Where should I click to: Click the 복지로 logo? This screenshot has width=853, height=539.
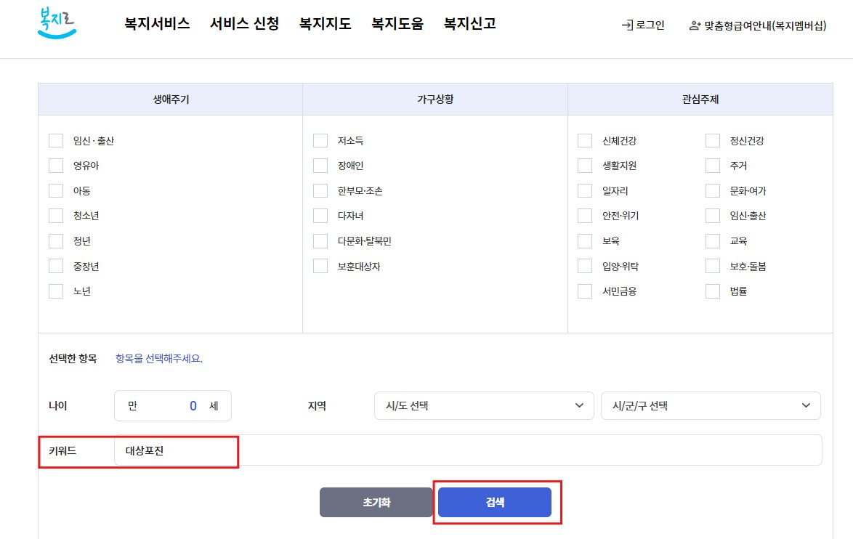tap(56, 23)
